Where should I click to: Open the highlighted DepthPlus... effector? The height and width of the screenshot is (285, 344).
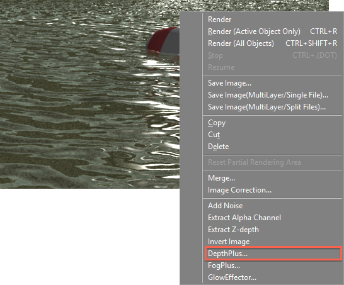(x=273, y=254)
